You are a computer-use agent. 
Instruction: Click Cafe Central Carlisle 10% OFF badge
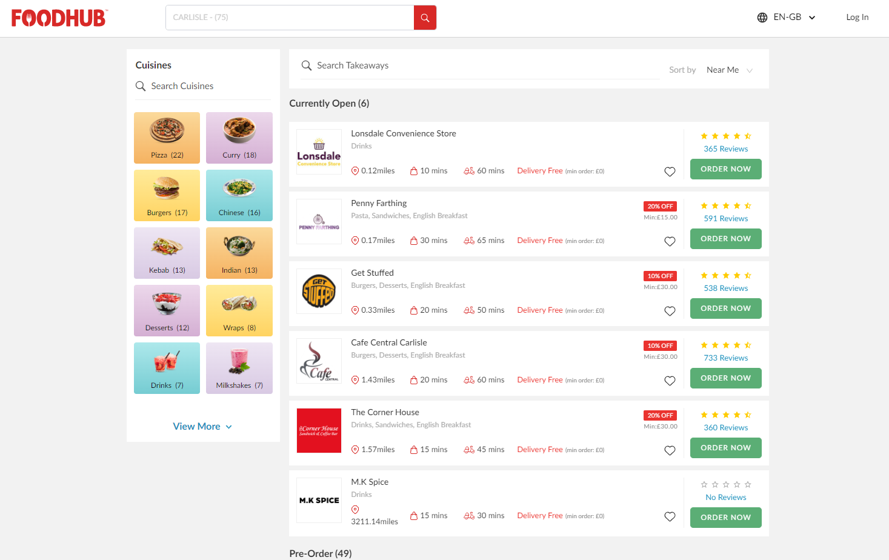660,346
